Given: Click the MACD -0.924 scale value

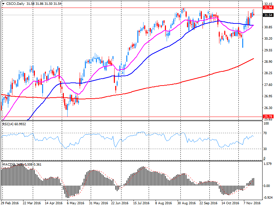Looking at the screenshot, I should click(268, 198).
